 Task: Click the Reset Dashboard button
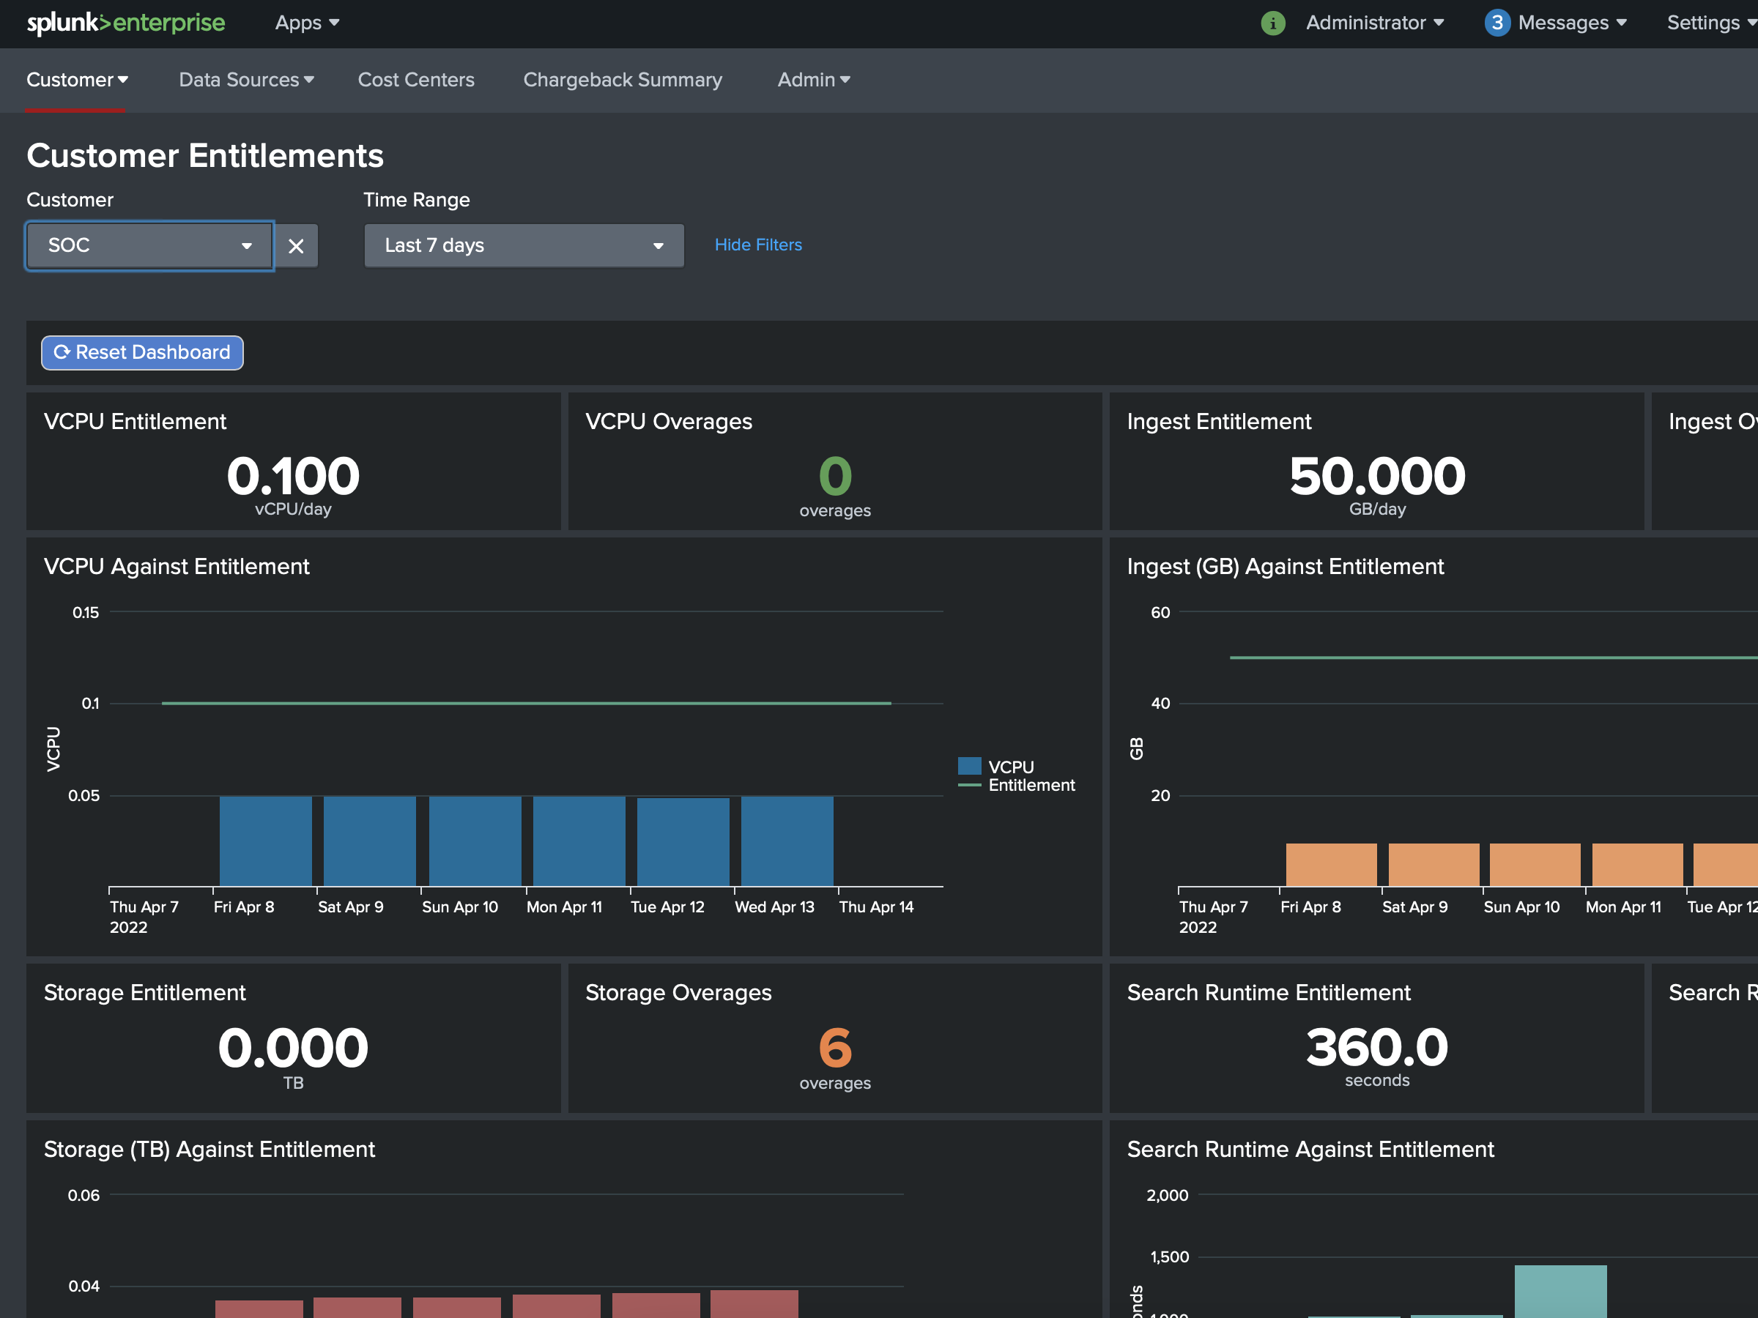point(142,353)
